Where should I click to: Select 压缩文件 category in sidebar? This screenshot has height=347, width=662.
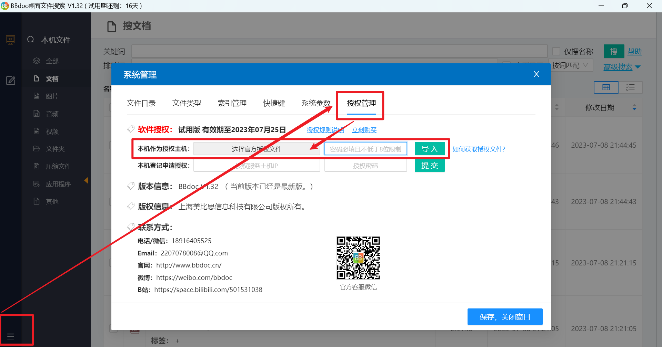58,166
